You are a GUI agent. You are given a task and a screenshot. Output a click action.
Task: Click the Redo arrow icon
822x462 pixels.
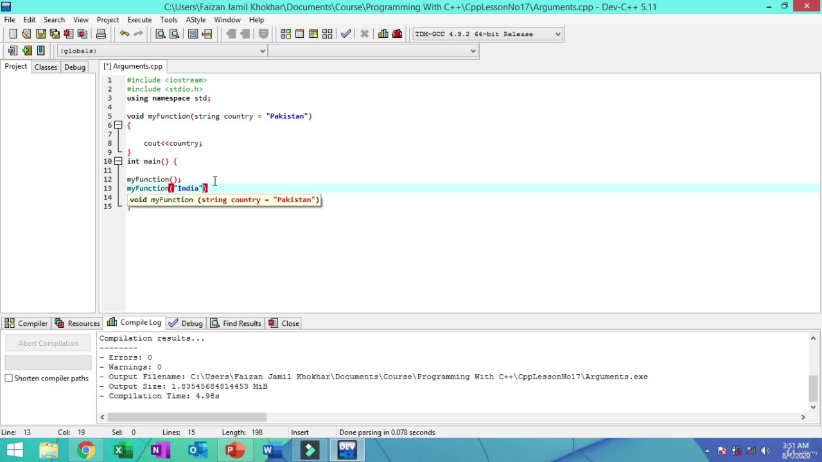pyautogui.click(x=138, y=34)
